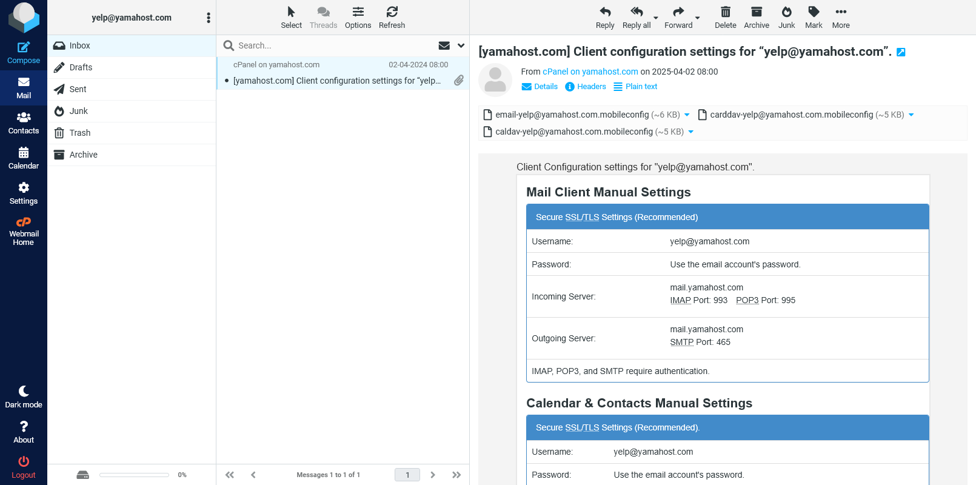Click the Logout button
This screenshot has height=485, width=976.
pyautogui.click(x=24, y=467)
